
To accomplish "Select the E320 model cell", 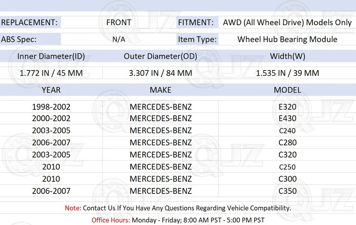I will [287, 107].
